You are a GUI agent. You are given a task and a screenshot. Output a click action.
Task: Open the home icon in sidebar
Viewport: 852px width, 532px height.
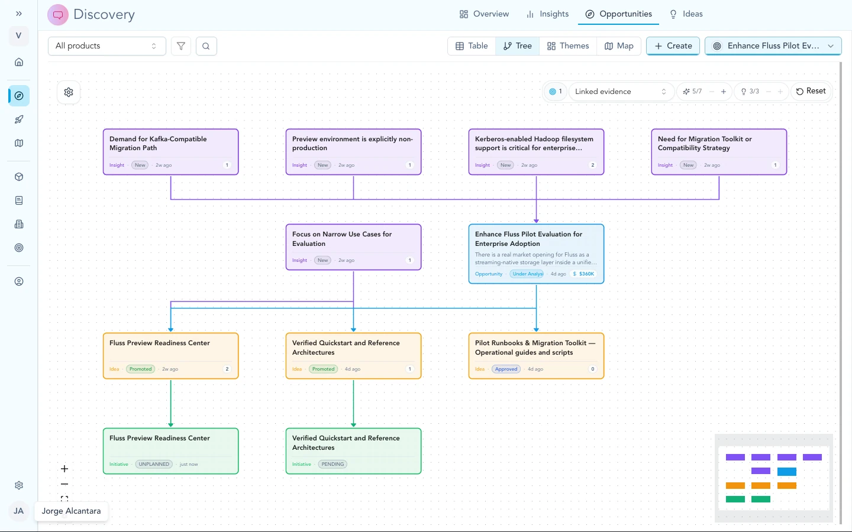[x=19, y=62]
